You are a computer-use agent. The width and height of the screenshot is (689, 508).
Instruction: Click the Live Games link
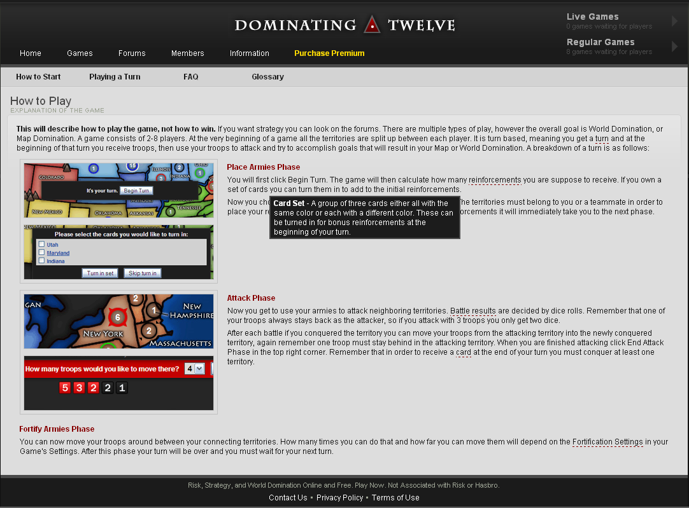tap(592, 17)
